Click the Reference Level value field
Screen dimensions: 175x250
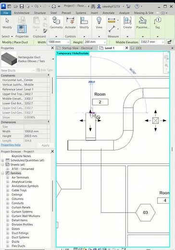click(36, 89)
